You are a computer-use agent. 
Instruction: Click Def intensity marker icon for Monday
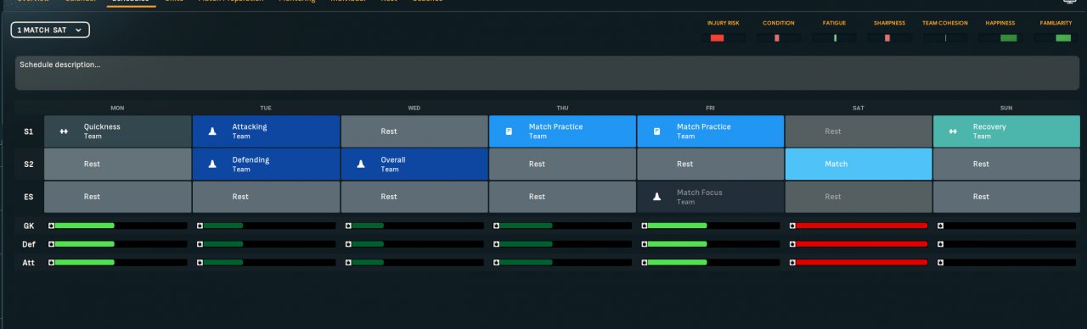(x=51, y=244)
